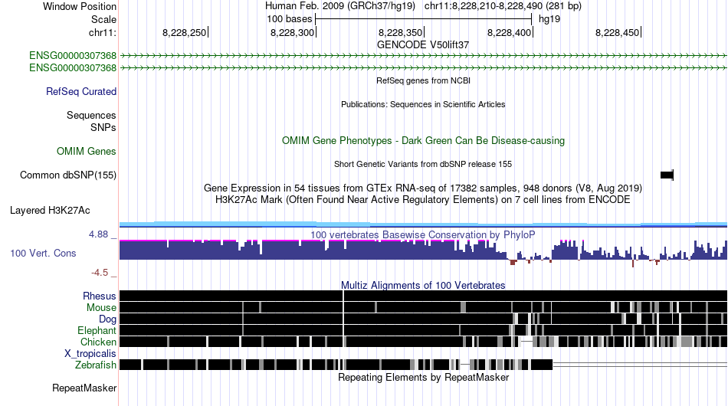728x406 pixels.
Task: Click the Layered H3K27Ac track label
Action: click(x=50, y=210)
